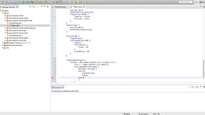This screenshot has width=205, height=115.
Task: Click the Print icon in toolbar
Action: click(15, 2)
